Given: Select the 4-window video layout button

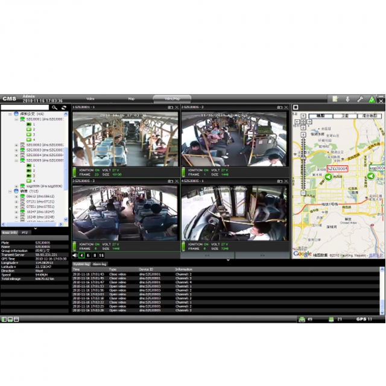Looking at the screenshot, I should (83, 255).
